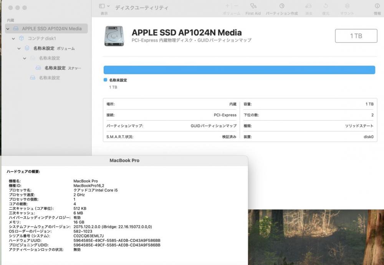Collapse the コンテナ disk1 container node
384x265 pixels.
[x=13, y=38]
